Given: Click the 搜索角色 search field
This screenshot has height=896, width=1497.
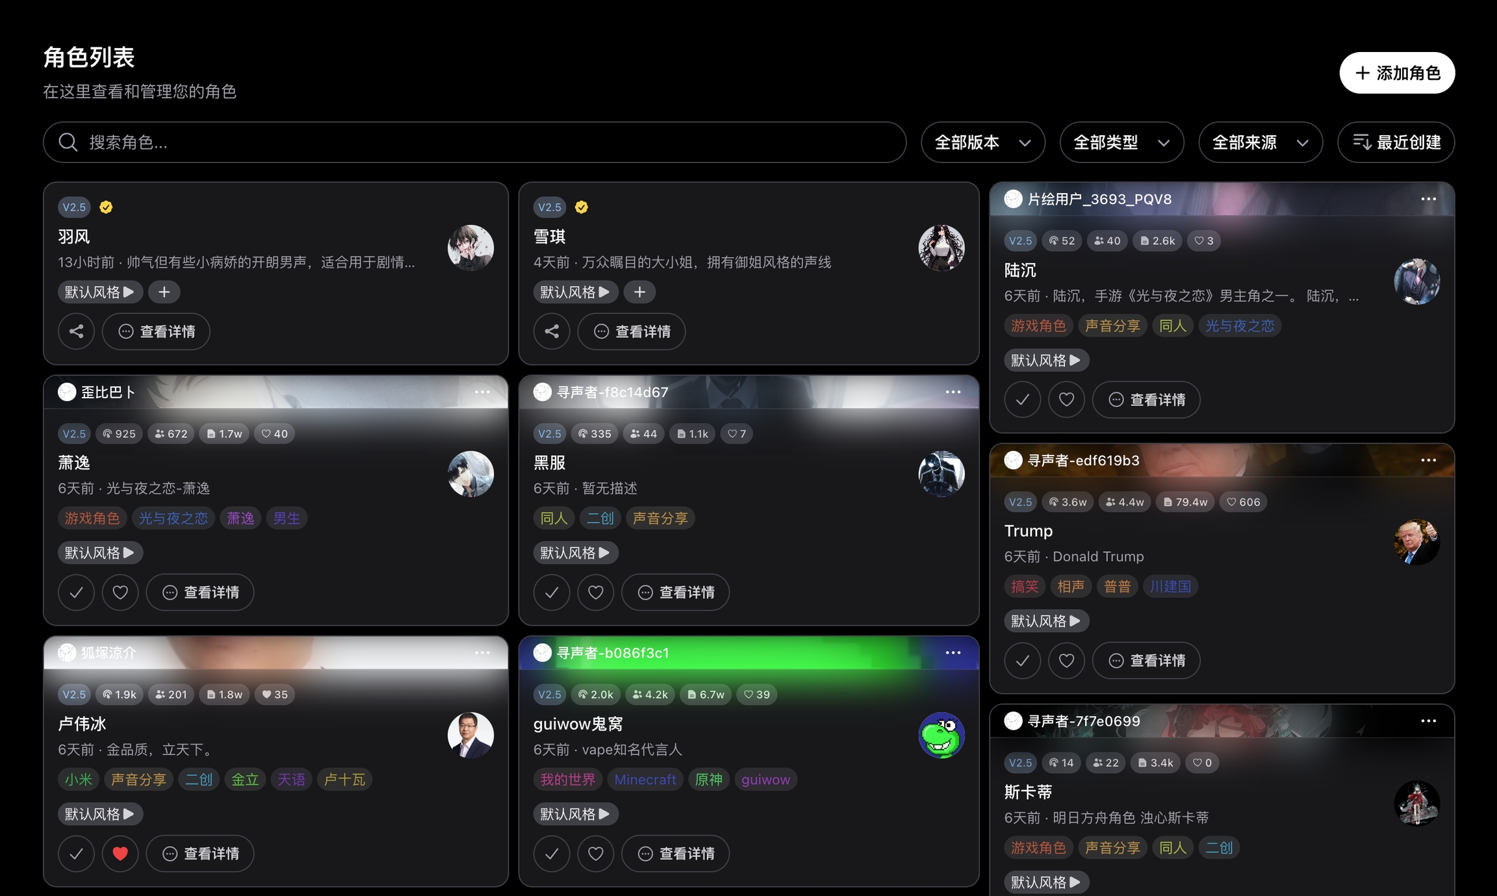Looking at the screenshot, I should click(474, 142).
